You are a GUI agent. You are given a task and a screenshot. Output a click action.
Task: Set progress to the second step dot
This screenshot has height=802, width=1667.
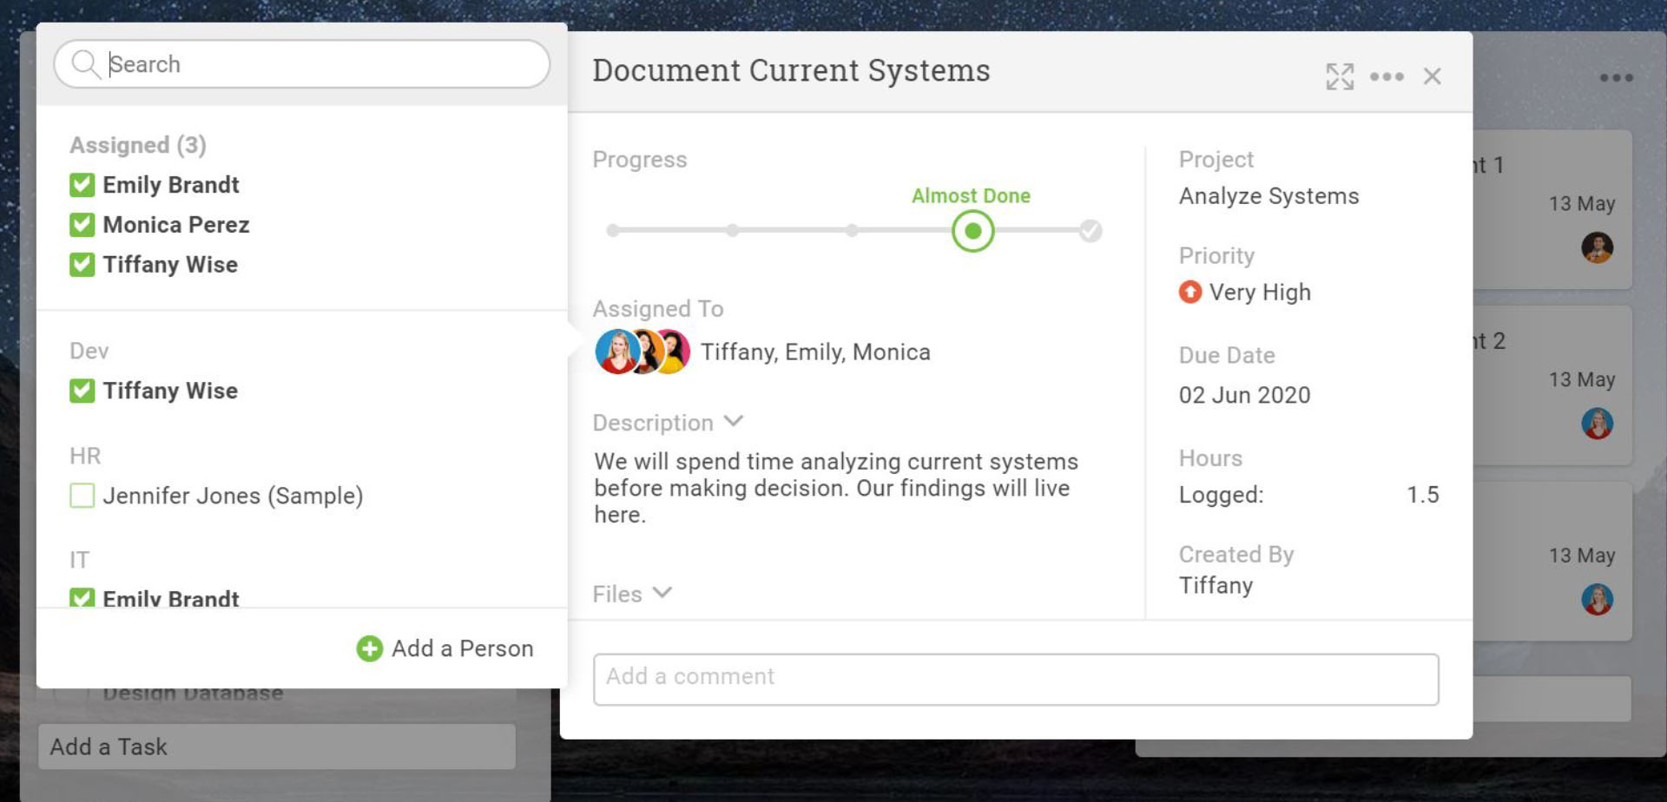733,231
